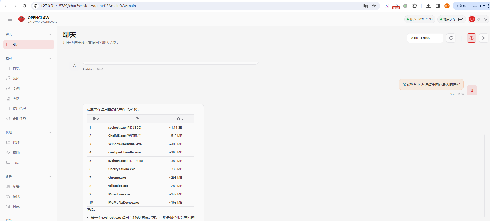Click svchost.exe (PID 3356) table cell
This screenshot has width=490, height=221.
pyautogui.click(x=136, y=127)
